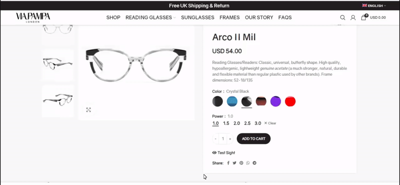The height and width of the screenshot is (185, 400).
Task: Increase quantity with plus button
Action: [x=230, y=139]
